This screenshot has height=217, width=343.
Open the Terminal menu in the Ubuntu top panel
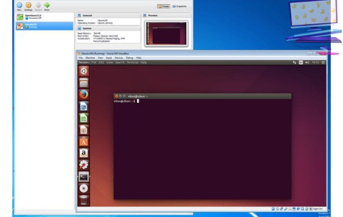132,62
